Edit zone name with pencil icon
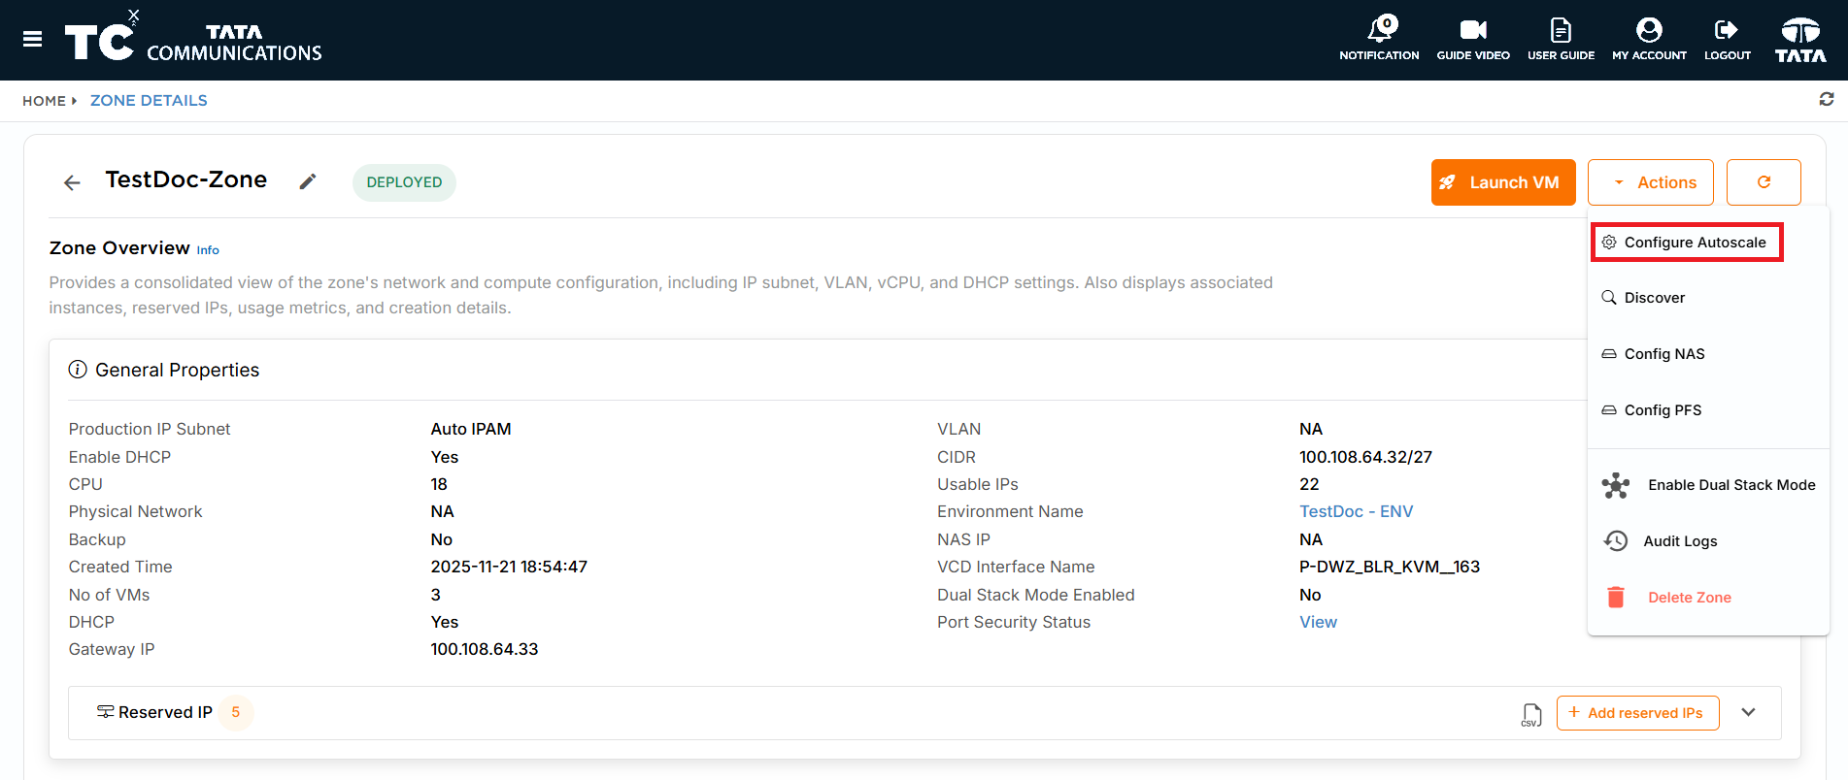 308,181
